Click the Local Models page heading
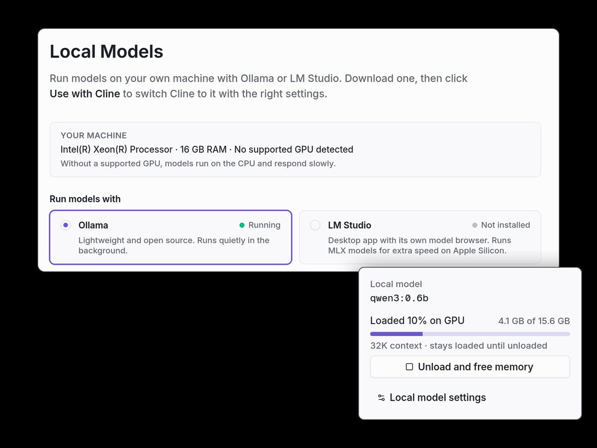This screenshot has width=597, height=448. [x=106, y=51]
